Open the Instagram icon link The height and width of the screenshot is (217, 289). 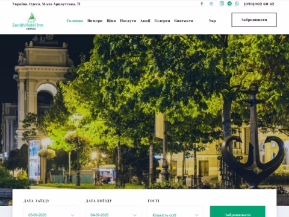(x=211, y=4)
